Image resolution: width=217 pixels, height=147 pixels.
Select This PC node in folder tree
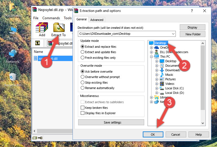(165, 57)
